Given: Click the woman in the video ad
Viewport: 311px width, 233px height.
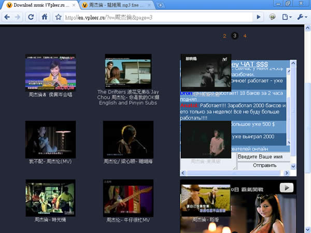Looking at the screenshot, I should click(x=267, y=213).
